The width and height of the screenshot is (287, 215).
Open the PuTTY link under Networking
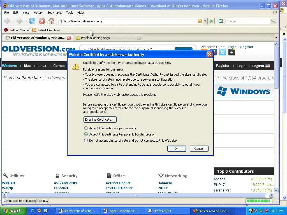163,188
